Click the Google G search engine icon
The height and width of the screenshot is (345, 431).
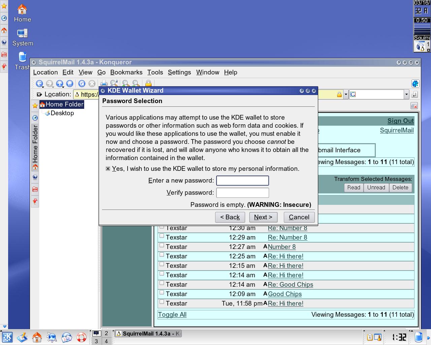[x=353, y=94]
